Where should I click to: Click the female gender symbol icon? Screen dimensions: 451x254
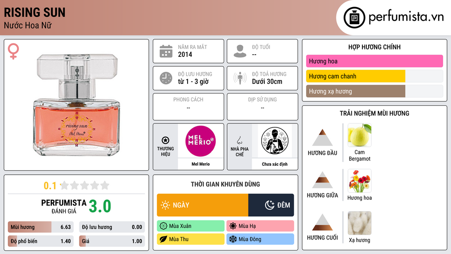[13, 51]
